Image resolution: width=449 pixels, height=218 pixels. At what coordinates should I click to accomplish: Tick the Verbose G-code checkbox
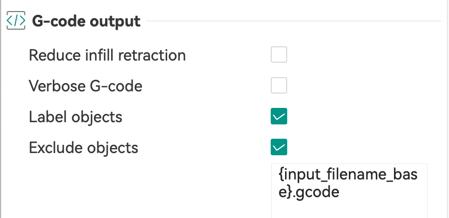tap(279, 85)
